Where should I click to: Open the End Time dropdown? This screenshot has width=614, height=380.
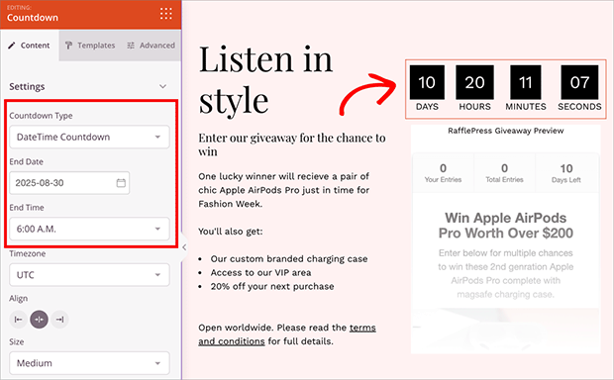click(90, 229)
